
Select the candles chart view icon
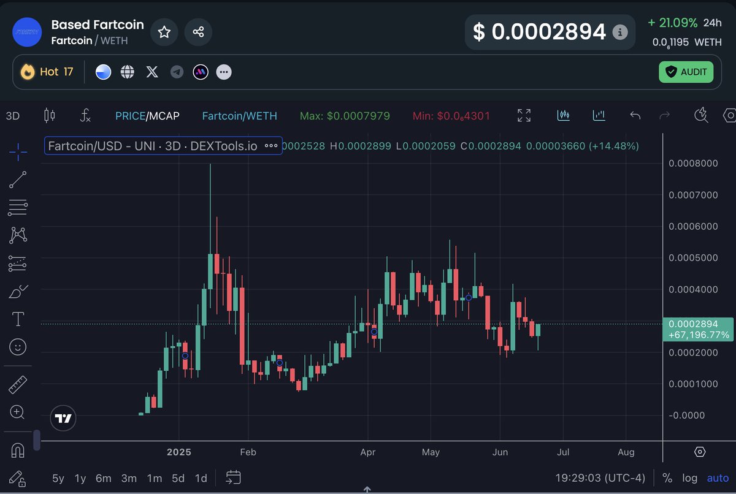[x=564, y=115]
